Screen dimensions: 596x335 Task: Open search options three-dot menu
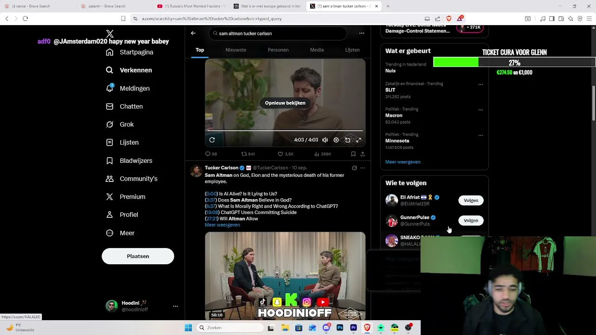pyautogui.click(x=361, y=33)
